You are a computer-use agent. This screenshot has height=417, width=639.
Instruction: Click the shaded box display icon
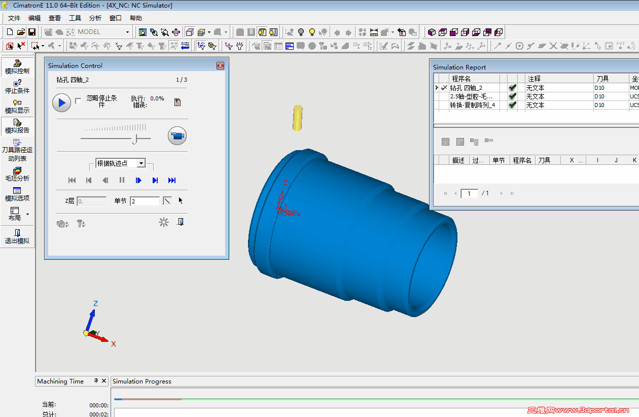(201, 32)
